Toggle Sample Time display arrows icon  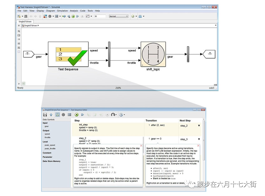tap(19, 39)
